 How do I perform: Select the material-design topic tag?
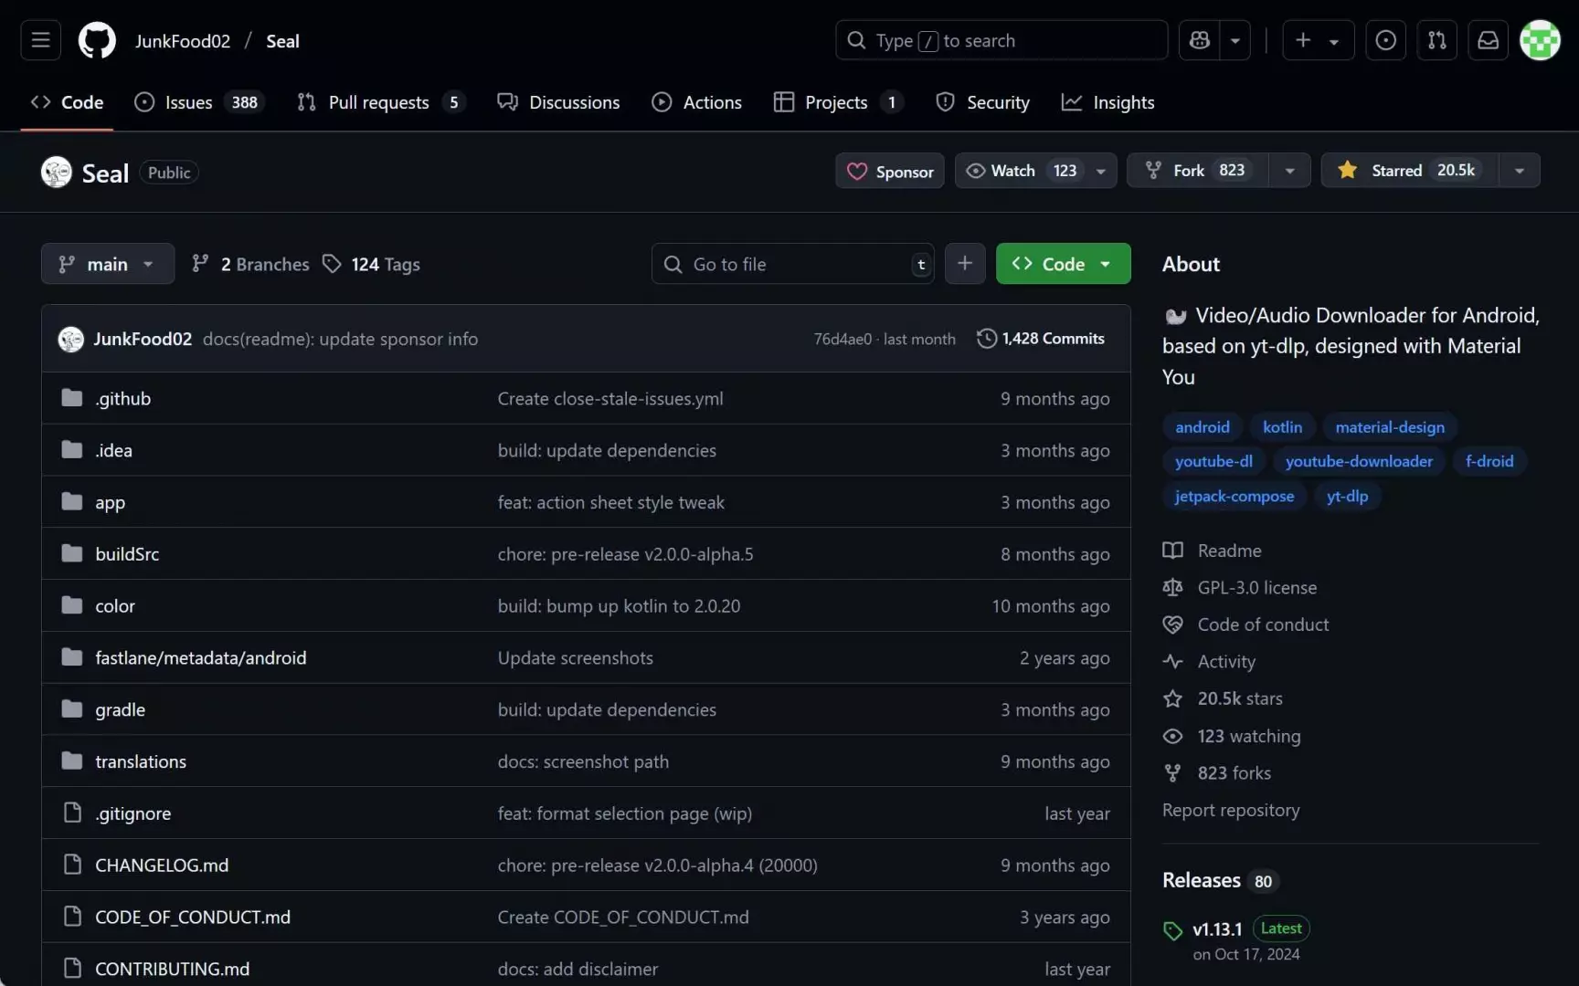1390,426
